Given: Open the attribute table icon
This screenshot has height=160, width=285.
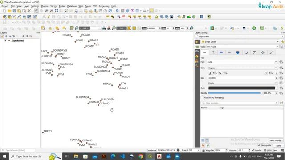Looking at the screenshot, I should click(122, 11).
